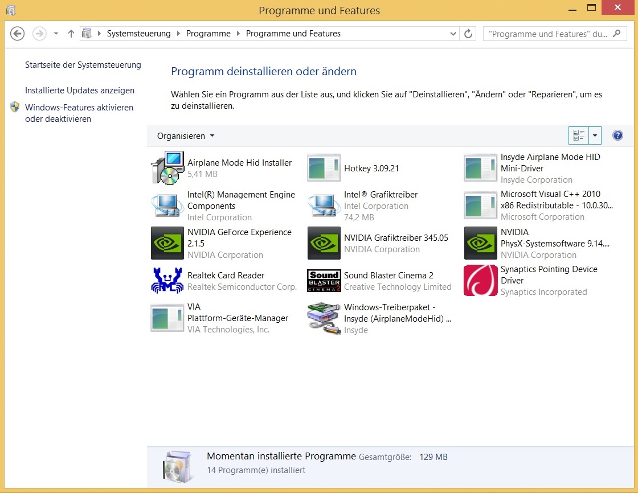The width and height of the screenshot is (638, 493).
Task: Click the control panel icon in address bar
Action: pos(87,34)
